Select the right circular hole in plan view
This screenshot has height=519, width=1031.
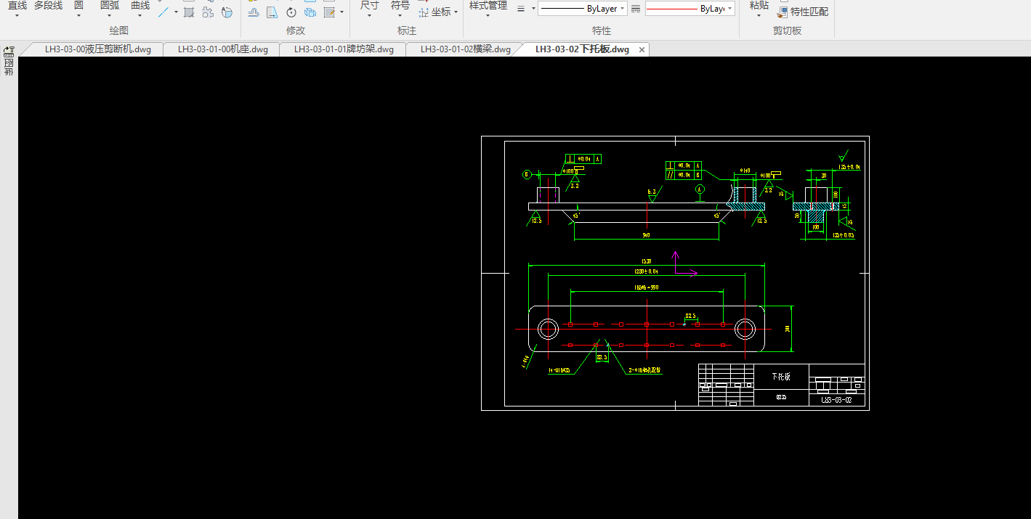[745, 330]
